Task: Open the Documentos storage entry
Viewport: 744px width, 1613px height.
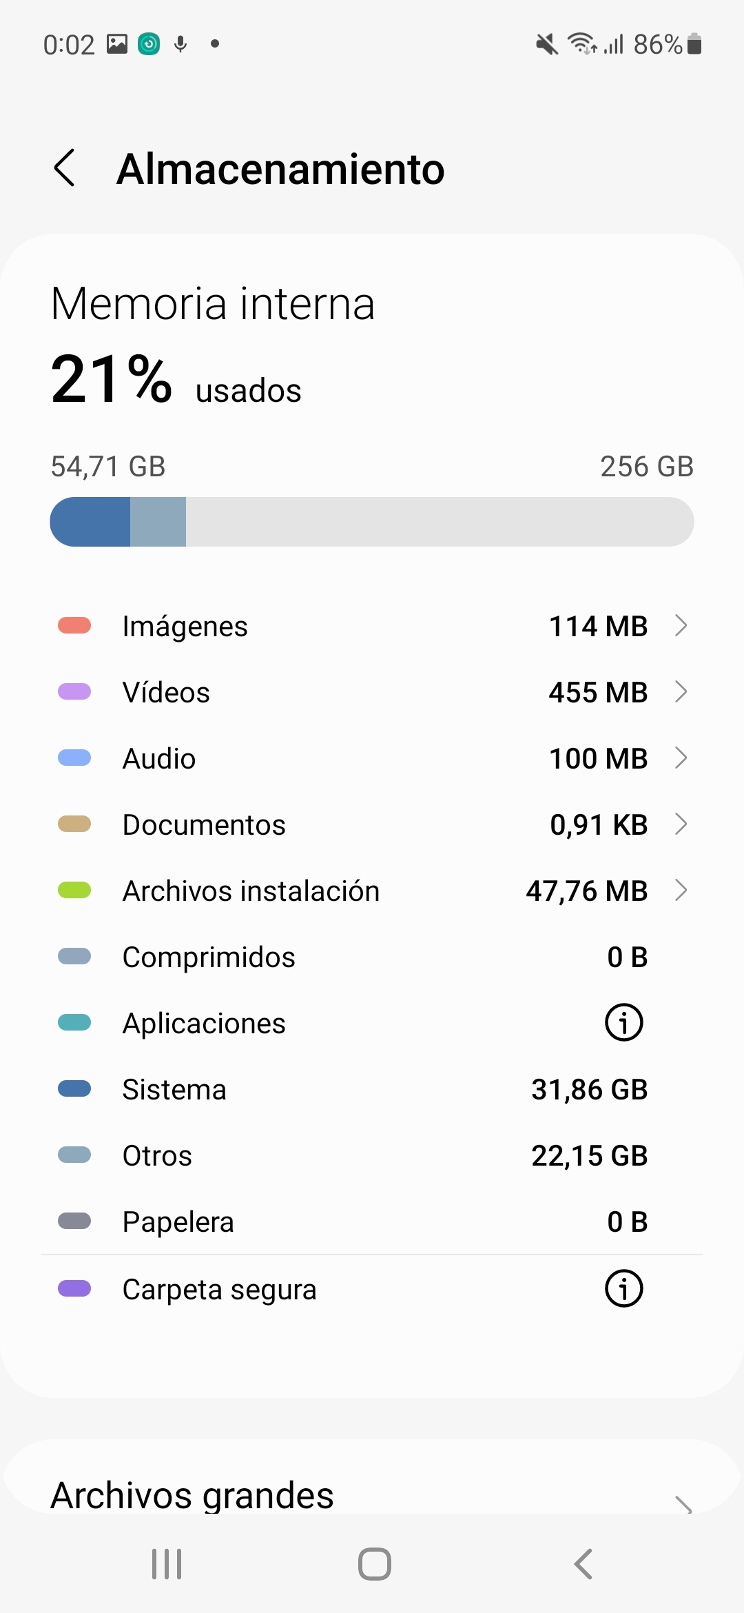Action: tap(372, 824)
